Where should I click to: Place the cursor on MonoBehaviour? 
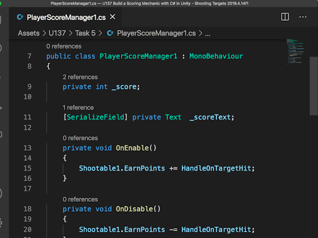[216, 56]
